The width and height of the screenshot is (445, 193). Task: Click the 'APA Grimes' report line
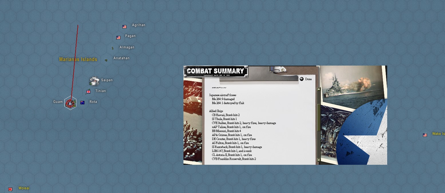(x=232, y=135)
